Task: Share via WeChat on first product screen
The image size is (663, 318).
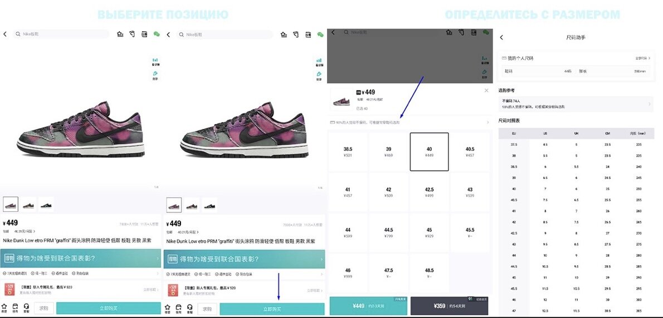Action: point(157,34)
